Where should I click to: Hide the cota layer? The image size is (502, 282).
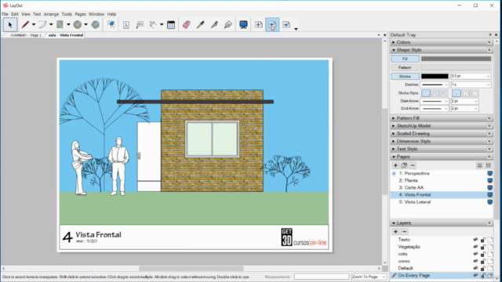pos(475,254)
